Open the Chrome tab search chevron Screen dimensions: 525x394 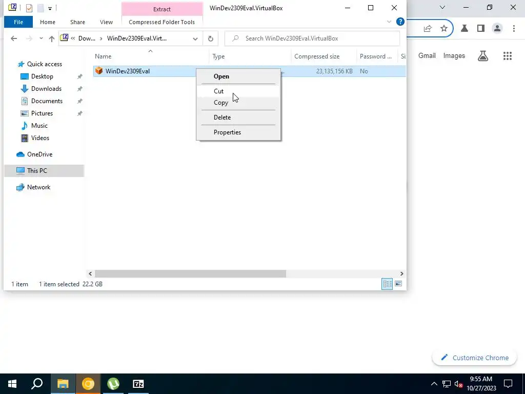442,7
